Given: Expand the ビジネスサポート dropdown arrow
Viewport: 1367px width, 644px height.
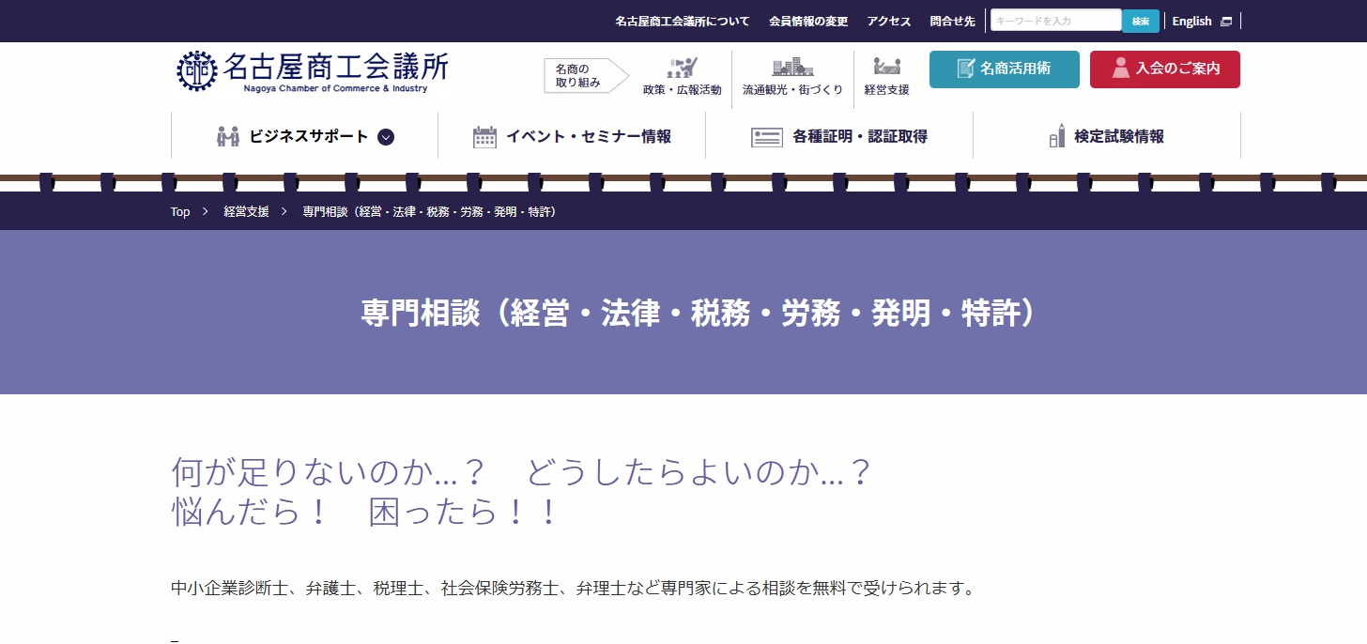Looking at the screenshot, I should click(x=386, y=137).
